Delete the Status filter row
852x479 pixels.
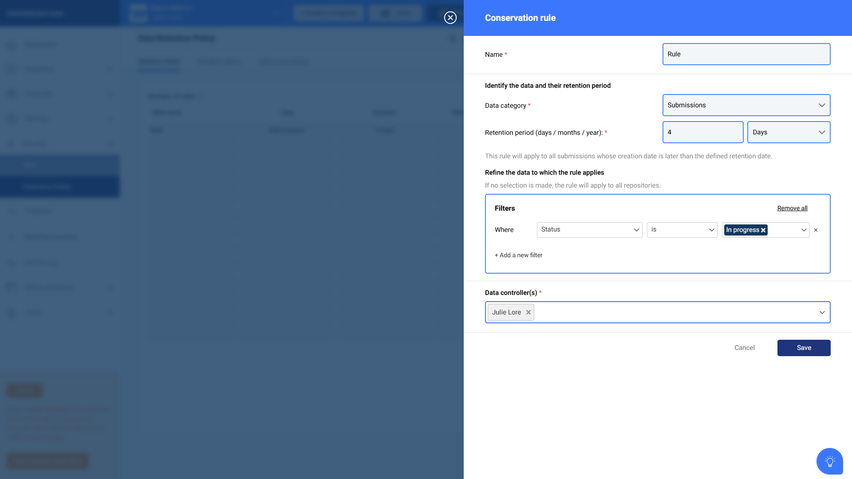pyautogui.click(x=816, y=230)
